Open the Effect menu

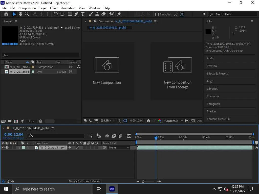[54, 8]
